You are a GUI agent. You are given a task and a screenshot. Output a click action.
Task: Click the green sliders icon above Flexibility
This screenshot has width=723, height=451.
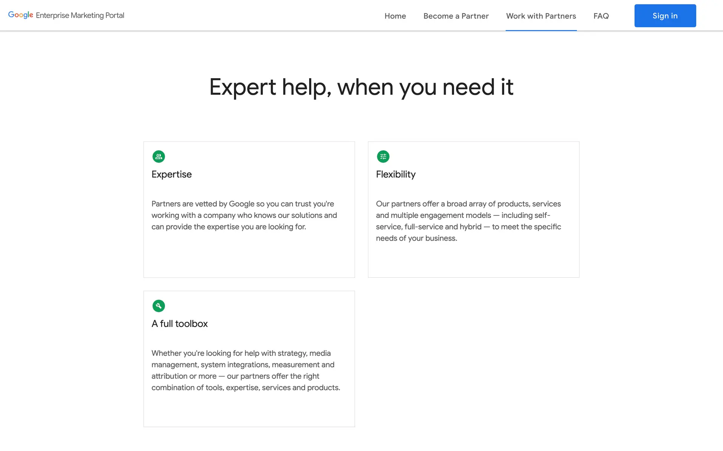tap(383, 156)
